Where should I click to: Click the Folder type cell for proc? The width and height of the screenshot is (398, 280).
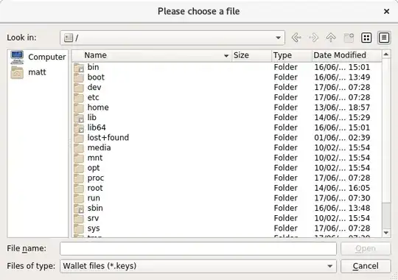(285, 178)
